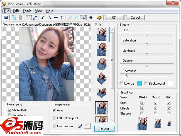Zoom out with minus magnifier icon
Image resolution: width=181 pixels, height=136 pixels.
pos(76,18)
